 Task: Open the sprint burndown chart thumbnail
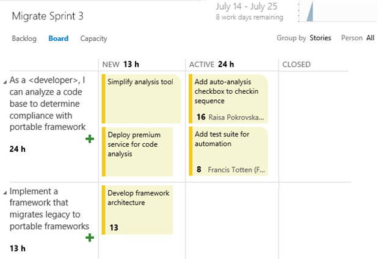pos(308,12)
